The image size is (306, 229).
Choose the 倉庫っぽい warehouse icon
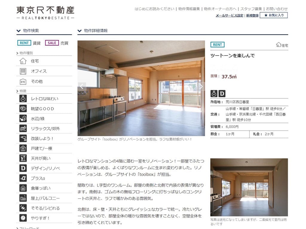(x=23, y=188)
